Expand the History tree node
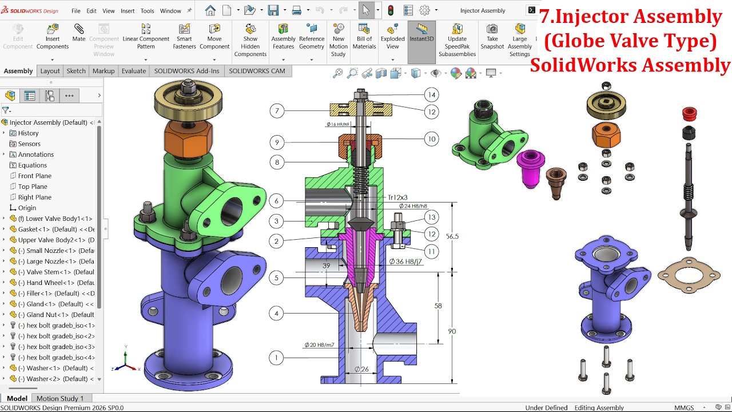 pyautogui.click(x=4, y=133)
